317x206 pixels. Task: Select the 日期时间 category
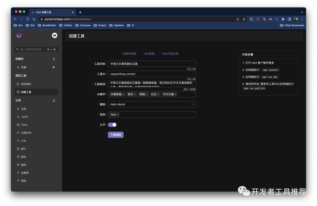point(24,133)
